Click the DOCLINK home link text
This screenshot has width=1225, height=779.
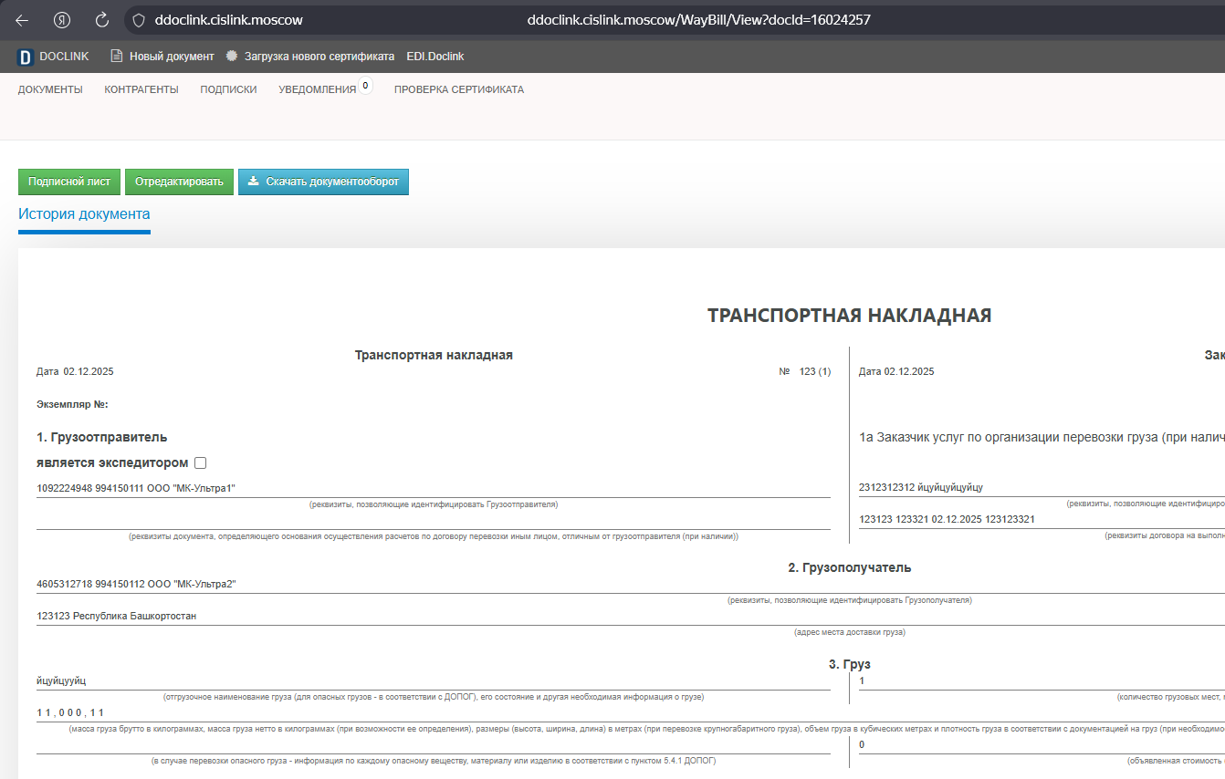coord(64,57)
